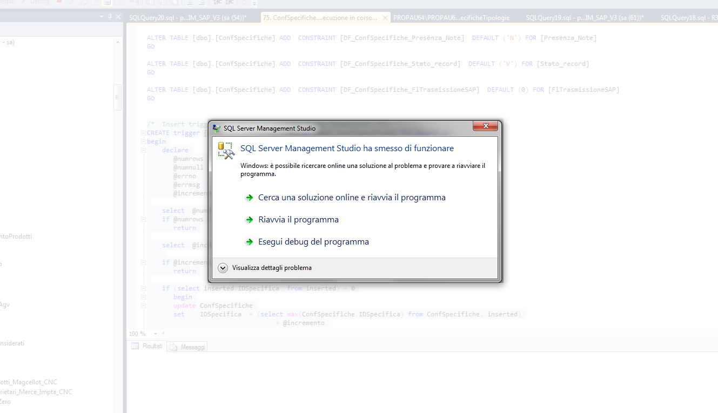The image size is (718, 413).
Task: Open the Risultati results tab
Action: [147, 347]
